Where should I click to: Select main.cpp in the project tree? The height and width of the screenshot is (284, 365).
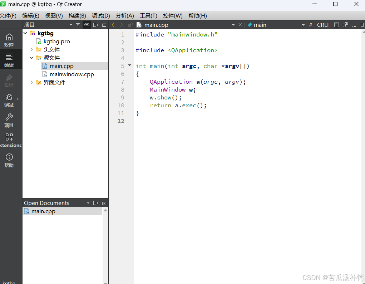tap(61, 66)
